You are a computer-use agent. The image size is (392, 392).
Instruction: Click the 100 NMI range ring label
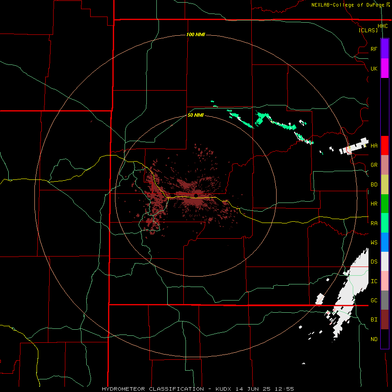point(196,34)
